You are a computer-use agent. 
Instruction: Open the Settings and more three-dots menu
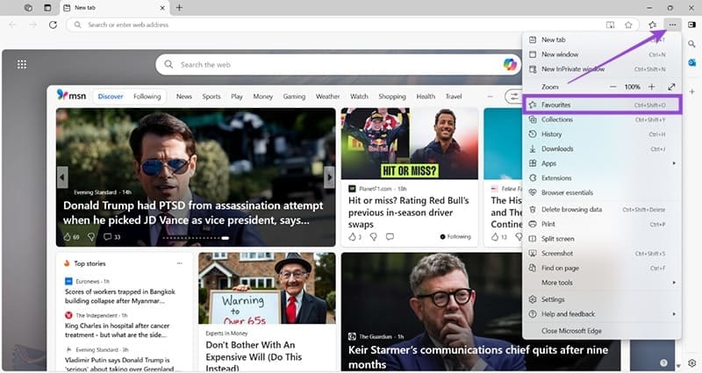coord(672,25)
